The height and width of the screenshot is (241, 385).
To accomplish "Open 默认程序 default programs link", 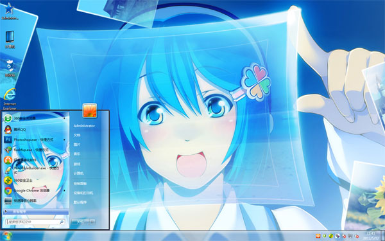I will click(x=80, y=202).
